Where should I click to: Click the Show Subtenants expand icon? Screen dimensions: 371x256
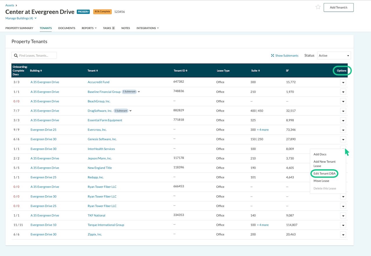(x=272, y=56)
